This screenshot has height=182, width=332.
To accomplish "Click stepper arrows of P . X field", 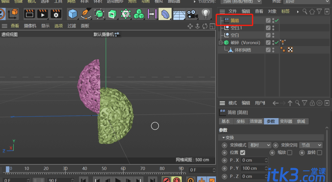I will click(x=266, y=160).
